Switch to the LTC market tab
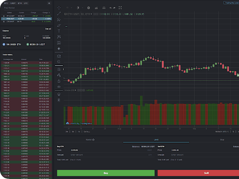 (x=26, y=3)
